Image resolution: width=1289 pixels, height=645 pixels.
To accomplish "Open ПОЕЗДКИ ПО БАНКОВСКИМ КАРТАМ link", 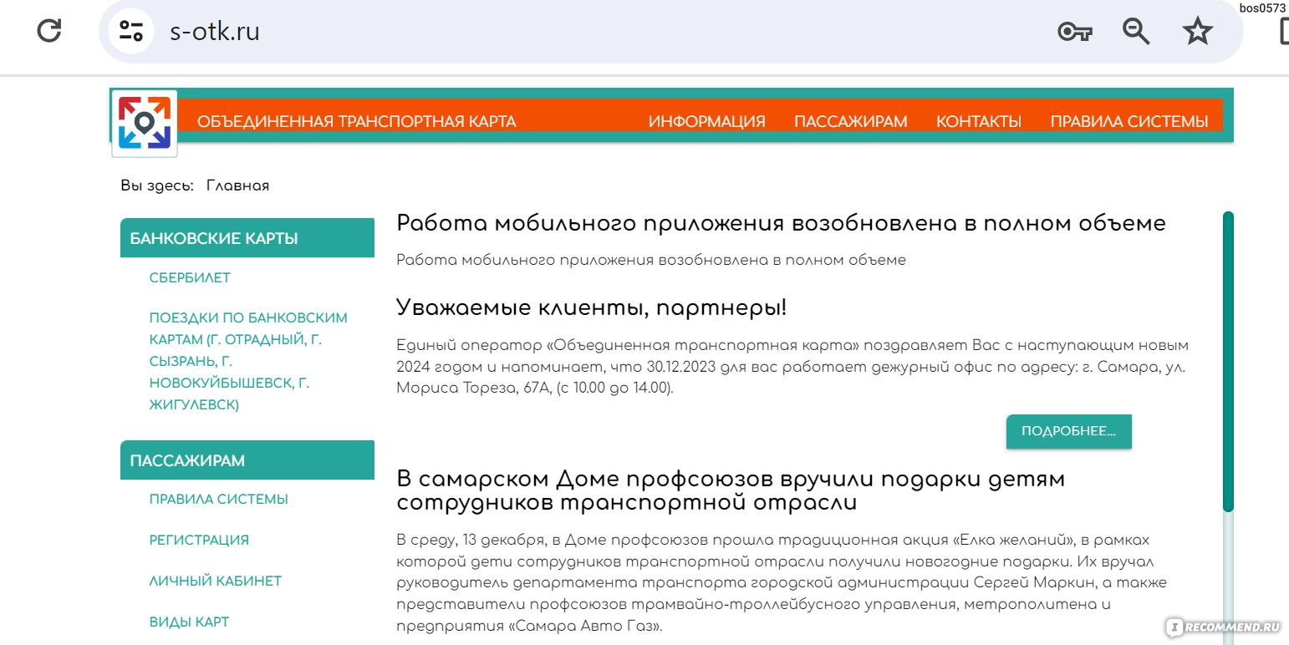I will (x=248, y=361).
